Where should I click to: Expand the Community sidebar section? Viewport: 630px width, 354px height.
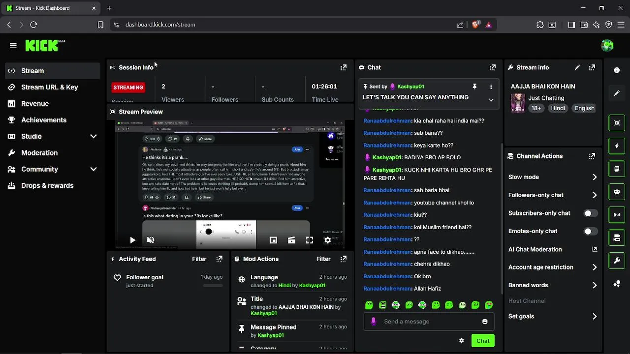click(94, 169)
